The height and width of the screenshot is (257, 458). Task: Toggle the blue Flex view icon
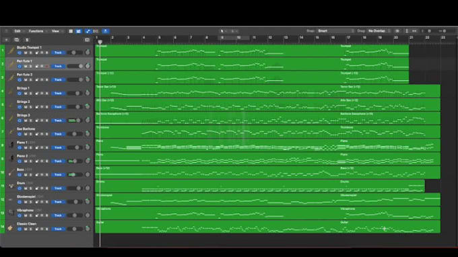[x=88, y=31]
